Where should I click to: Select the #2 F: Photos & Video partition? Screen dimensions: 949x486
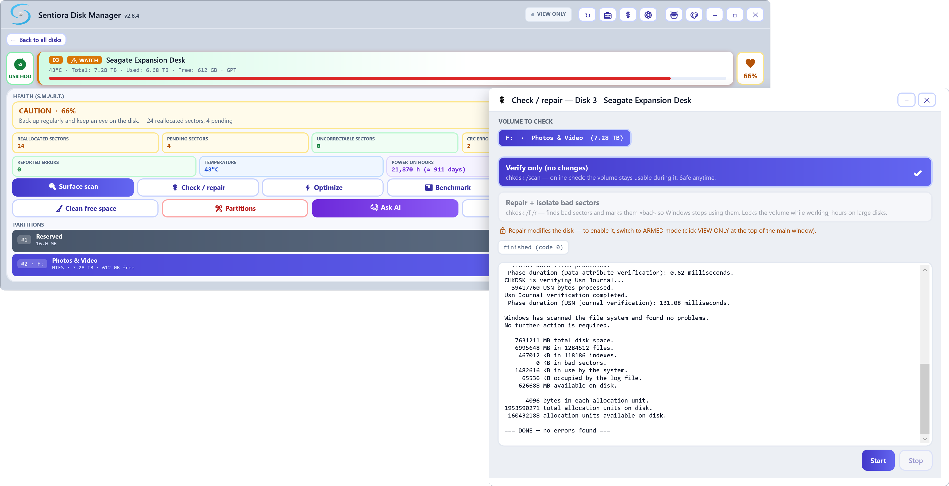pos(250,265)
